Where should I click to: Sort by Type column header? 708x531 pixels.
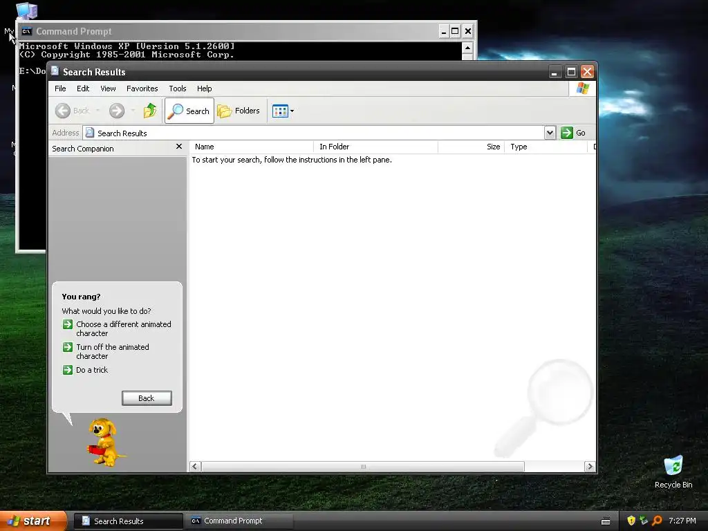(546, 147)
